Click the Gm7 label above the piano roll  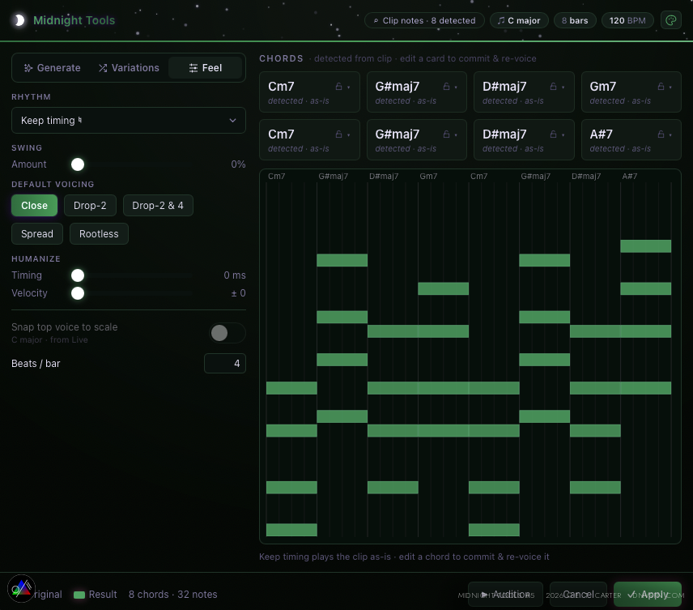click(428, 176)
